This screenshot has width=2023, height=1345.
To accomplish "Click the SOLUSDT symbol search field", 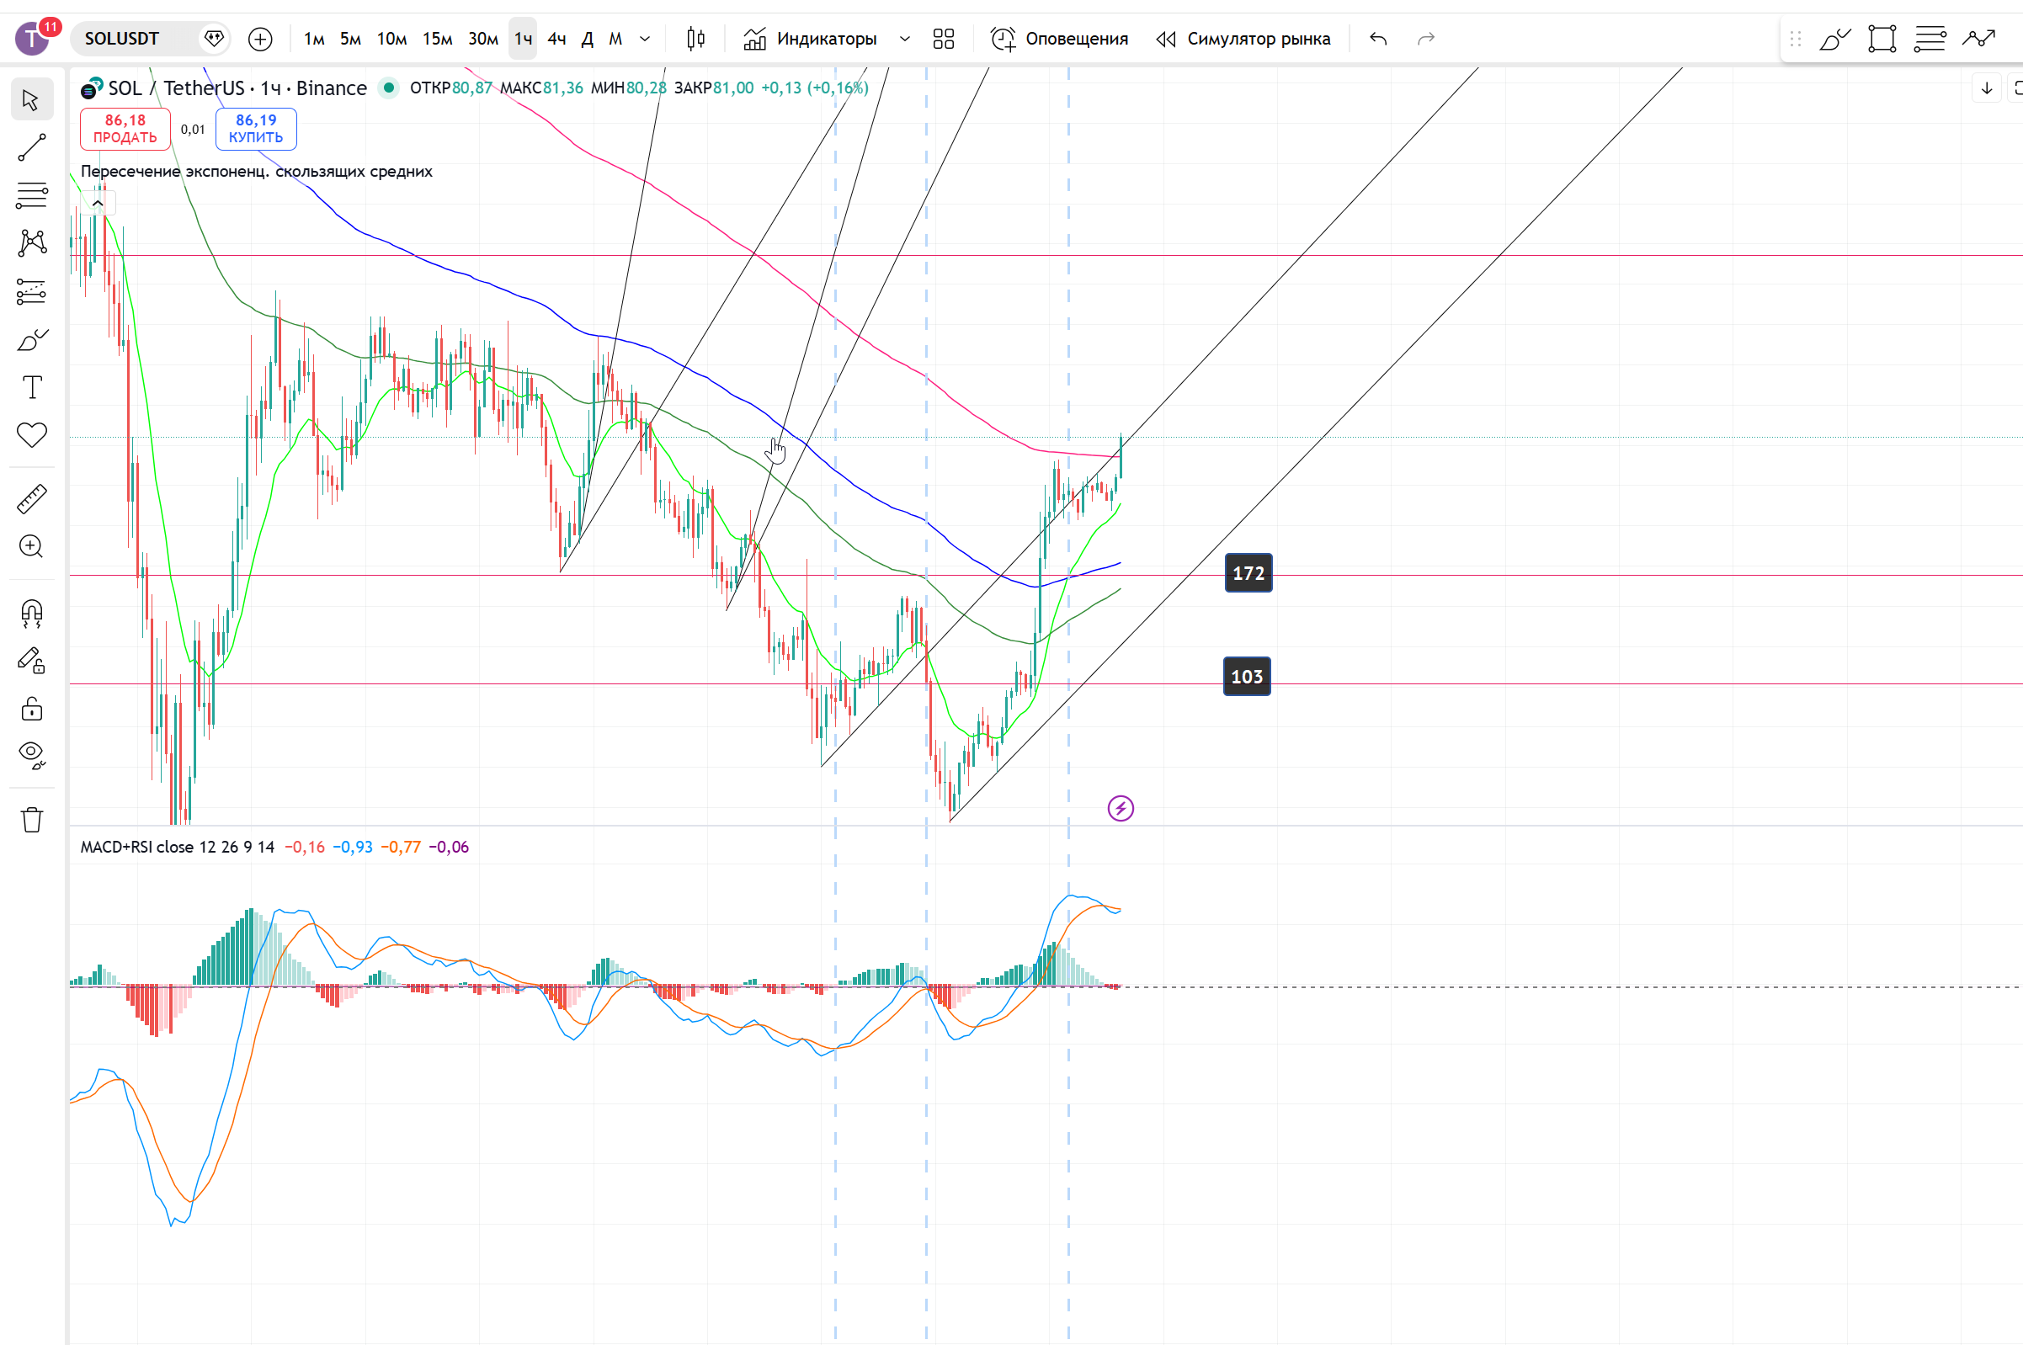I will (123, 39).
